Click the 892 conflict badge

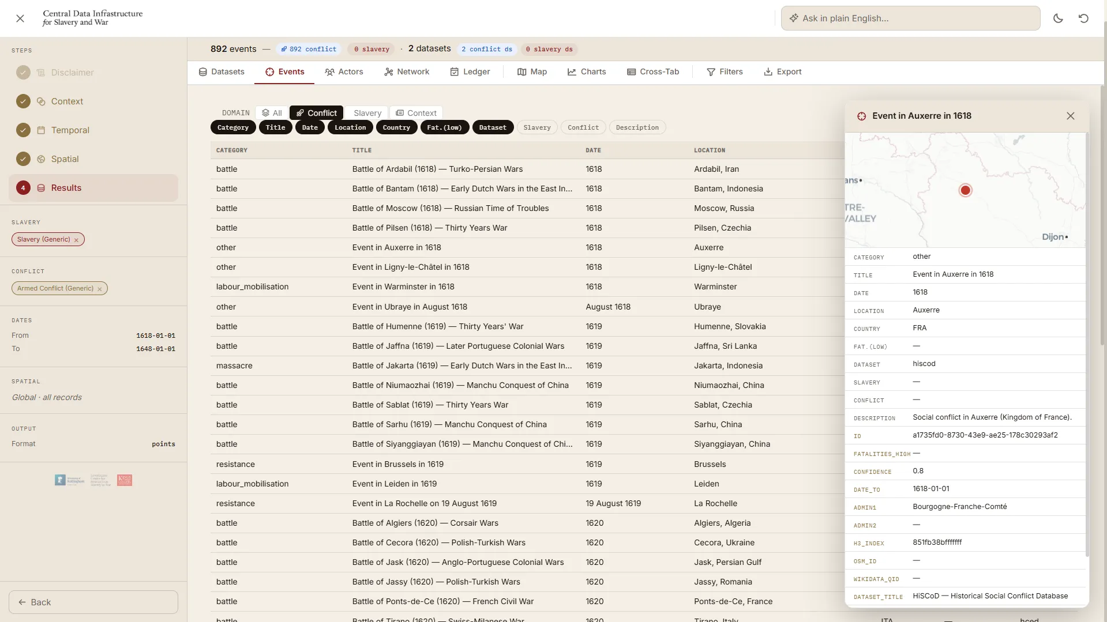tap(309, 49)
